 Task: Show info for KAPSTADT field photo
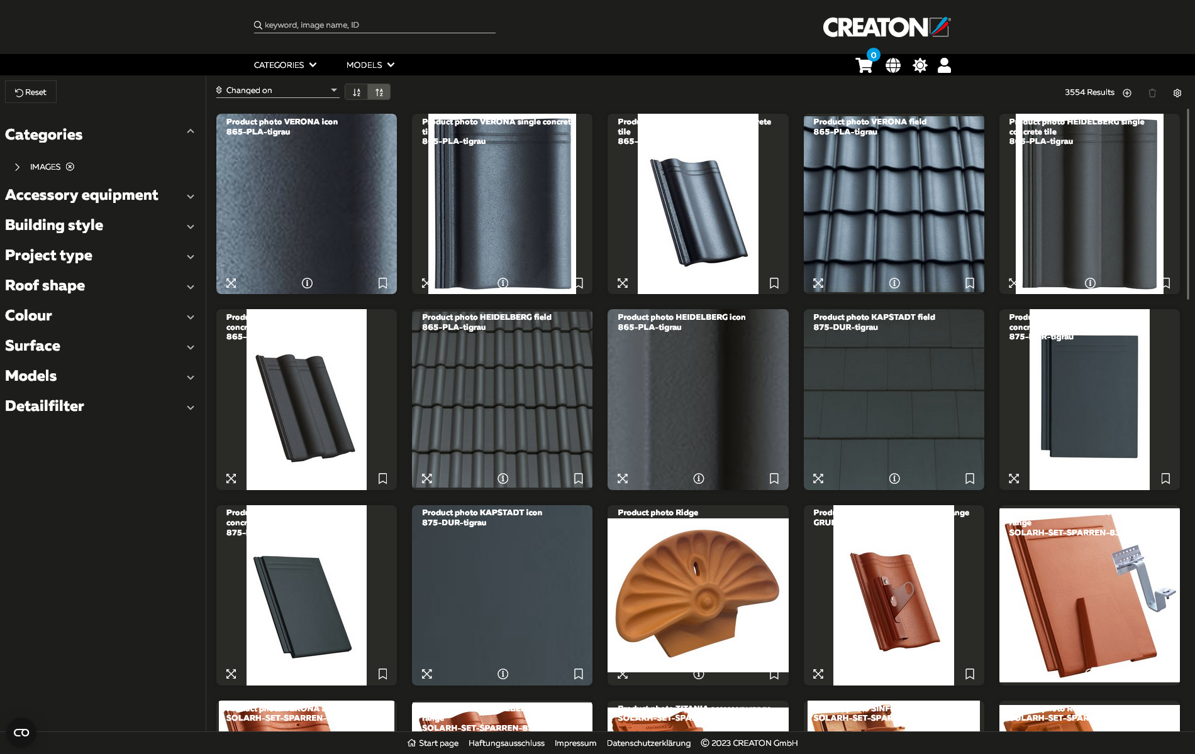894,479
